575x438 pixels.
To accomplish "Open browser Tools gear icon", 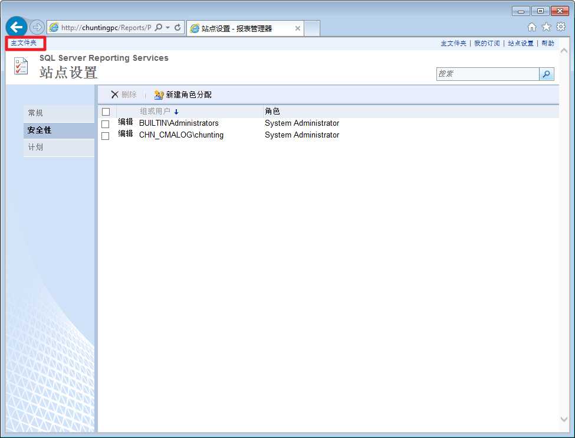I will (561, 27).
